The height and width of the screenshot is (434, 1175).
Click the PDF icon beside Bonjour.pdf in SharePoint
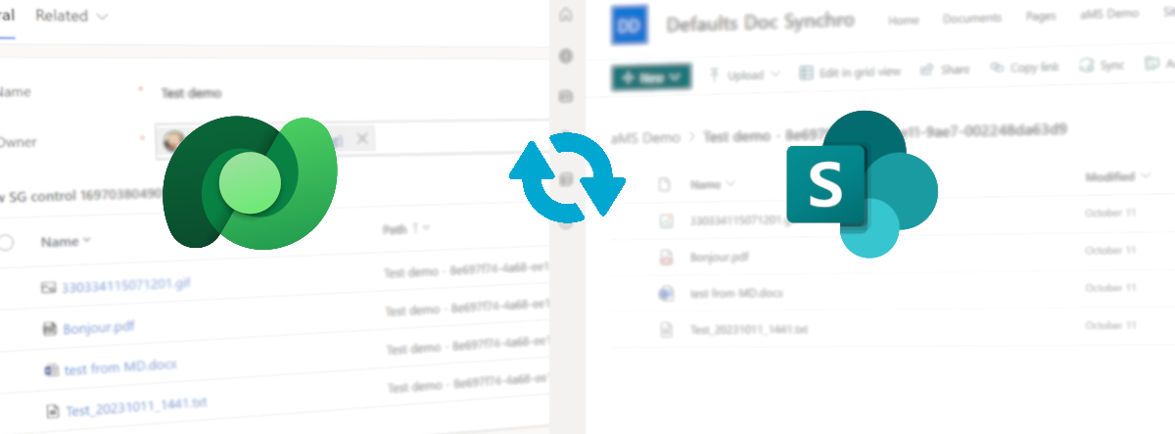coord(665,258)
